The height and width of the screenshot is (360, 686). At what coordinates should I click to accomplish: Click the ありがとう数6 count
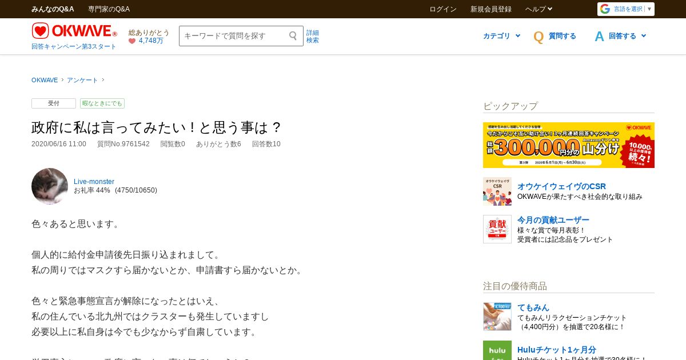(218, 144)
